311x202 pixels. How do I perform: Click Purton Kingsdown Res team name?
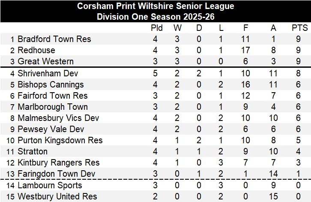pos(60,140)
